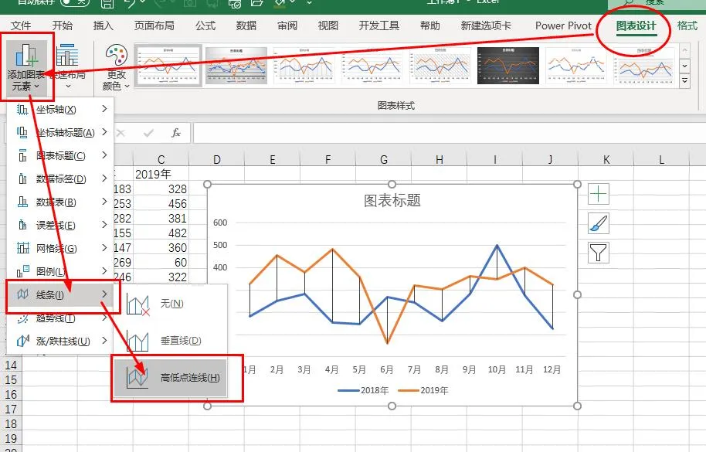This screenshot has width=706, height=452.
Task: Open 图例(L) submenu
Action: pos(60,271)
